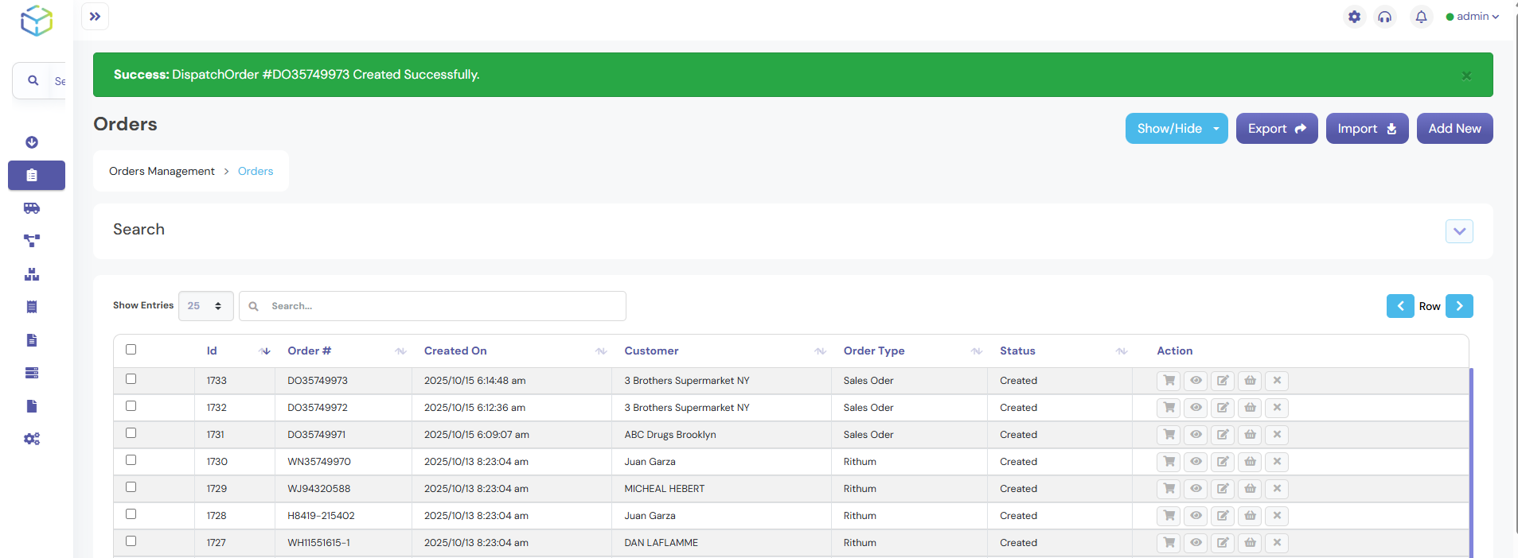Click the Export button
The height and width of the screenshot is (558, 1518).
click(1276, 129)
